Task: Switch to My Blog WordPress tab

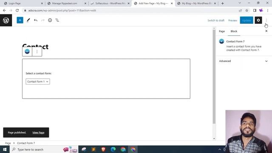Action: coord(196,3)
